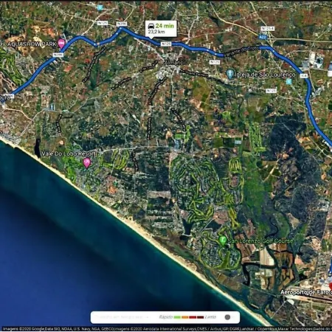Click the green fast-traffic color swatch
The image size is (332, 332).
[x=177, y=317]
